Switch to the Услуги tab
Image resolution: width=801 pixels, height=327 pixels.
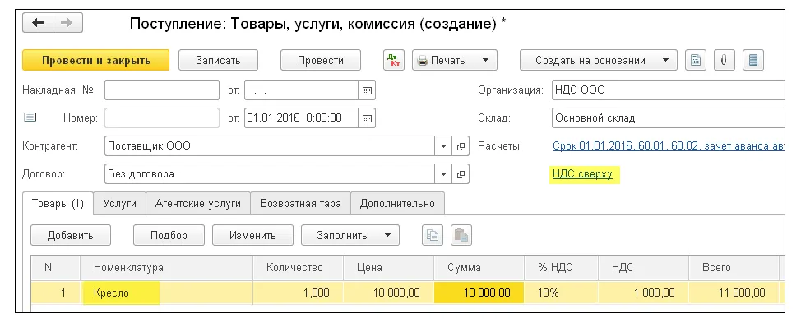pos(119,203)
